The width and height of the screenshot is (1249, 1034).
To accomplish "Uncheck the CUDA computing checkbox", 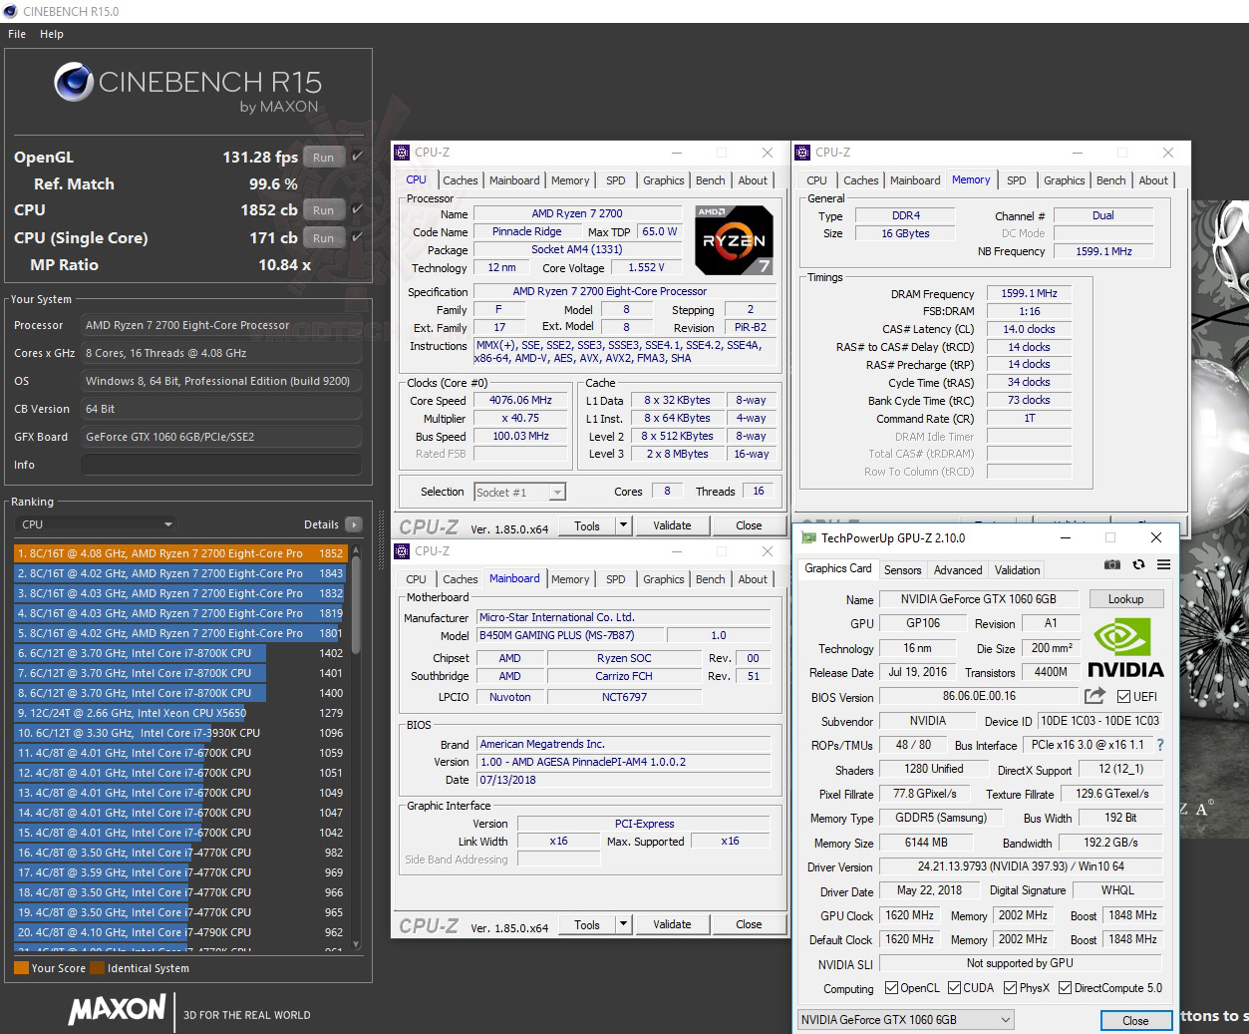I will click(x=955, y=987).
